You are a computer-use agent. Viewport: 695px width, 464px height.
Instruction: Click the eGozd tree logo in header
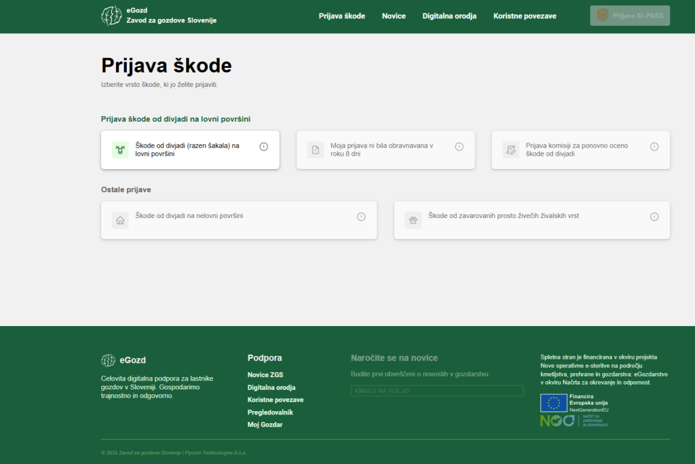pyautogui.click(x=111, y=16)
